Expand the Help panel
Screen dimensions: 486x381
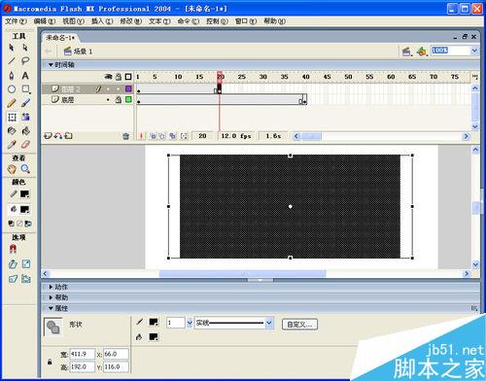[x=51, y=297]
